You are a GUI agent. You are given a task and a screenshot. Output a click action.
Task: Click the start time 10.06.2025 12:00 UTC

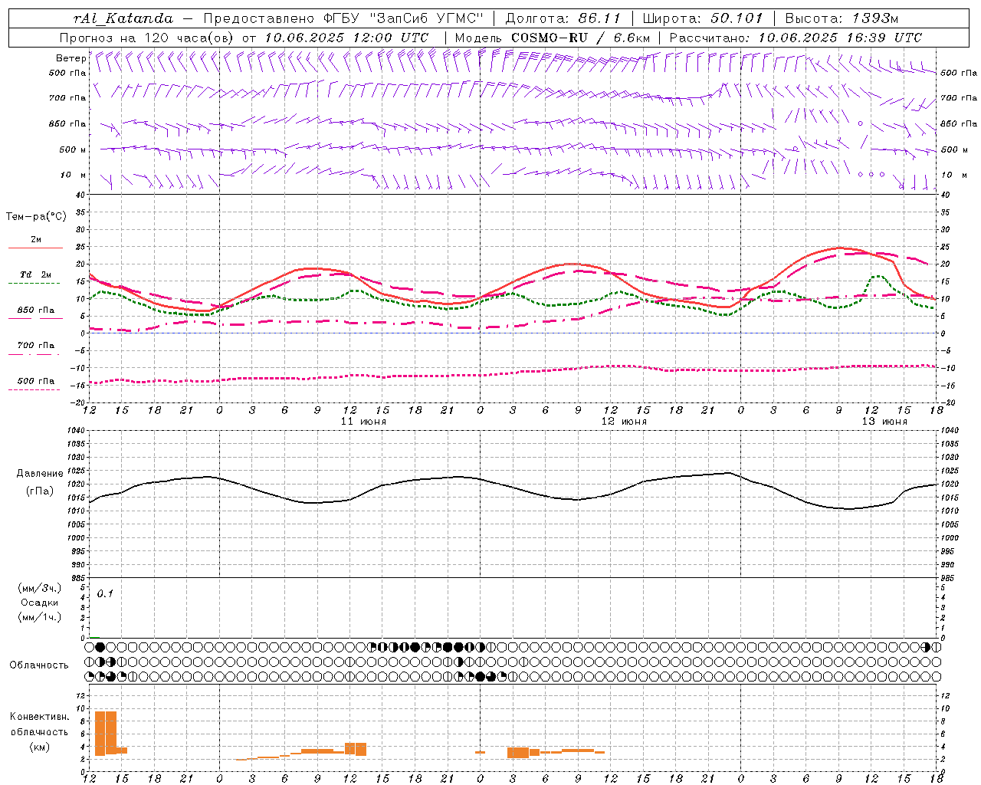point(346,38)
